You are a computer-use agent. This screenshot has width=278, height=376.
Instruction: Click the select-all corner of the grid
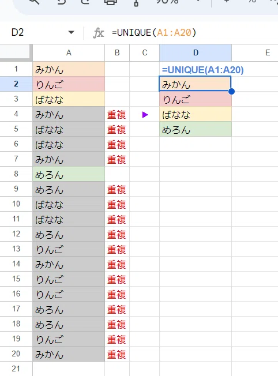(x=16, y=52)
